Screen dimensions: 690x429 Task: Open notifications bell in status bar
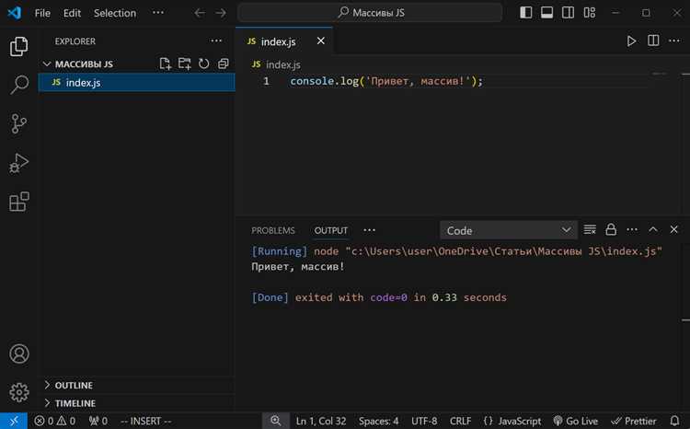point(674,421)
